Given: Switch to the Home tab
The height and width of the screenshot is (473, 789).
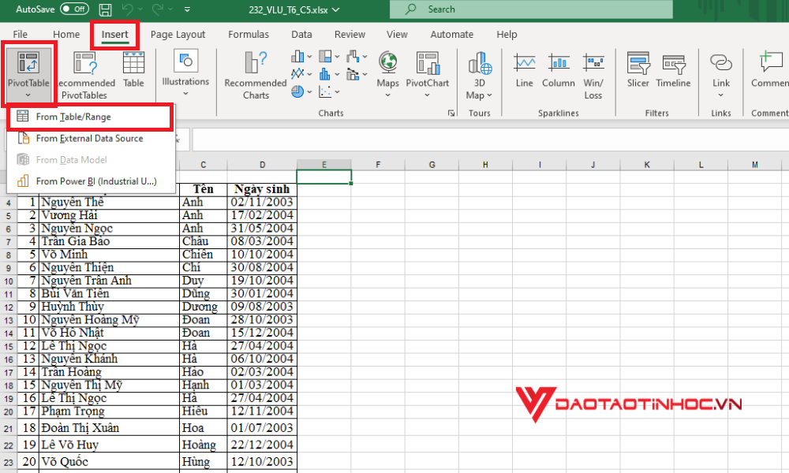Looking at the screenshot, I should click(66, 34).
